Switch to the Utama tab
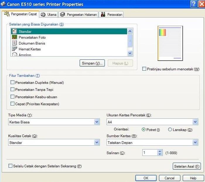This screenshot has height=182, width=205. [x=49, y=15]
